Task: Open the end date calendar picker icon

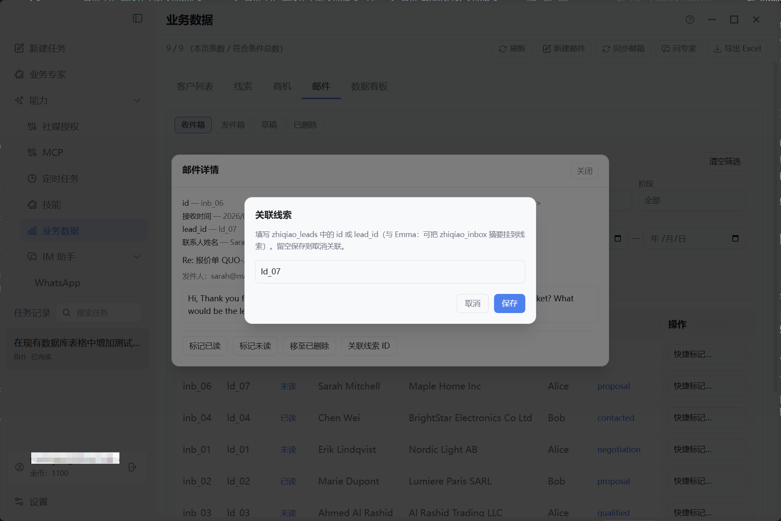Action: coord(735,238)
